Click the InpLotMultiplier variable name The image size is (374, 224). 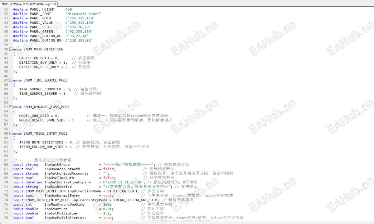click(x=61, y=213)
